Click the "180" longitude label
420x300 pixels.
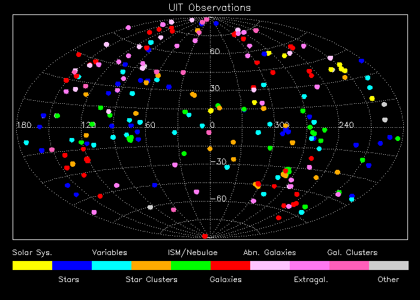click(x=24, y=125)
